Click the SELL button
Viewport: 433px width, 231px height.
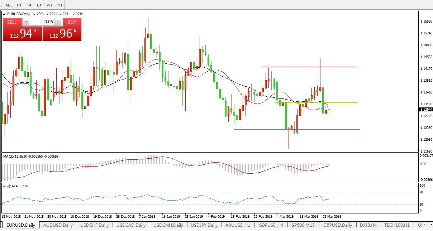(x=12, y=22)
